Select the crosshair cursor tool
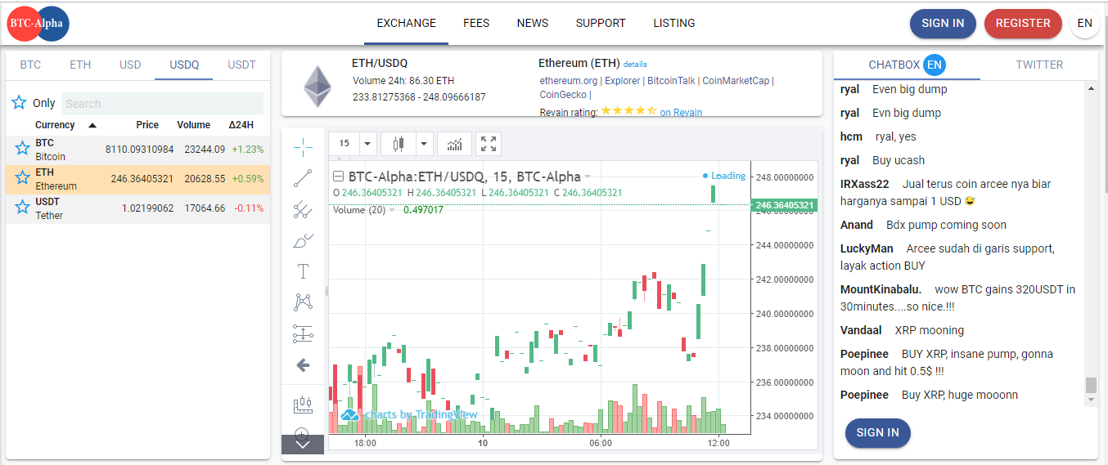Screen dimensions: 1108x465 (303, 148)
